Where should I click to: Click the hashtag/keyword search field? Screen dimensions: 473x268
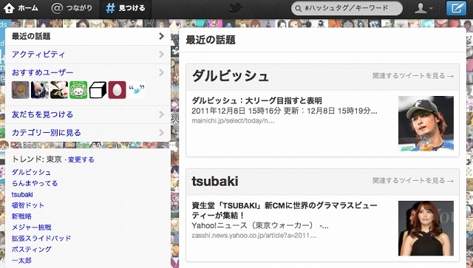(347, 8)
